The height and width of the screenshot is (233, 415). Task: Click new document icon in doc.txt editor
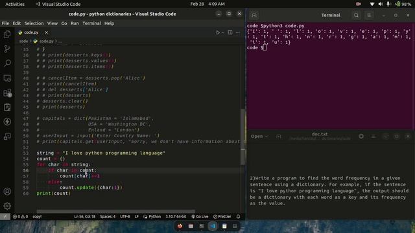coord(278,137)
